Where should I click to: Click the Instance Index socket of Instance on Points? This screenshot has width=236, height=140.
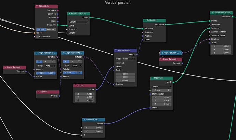(x=210, y=36)
